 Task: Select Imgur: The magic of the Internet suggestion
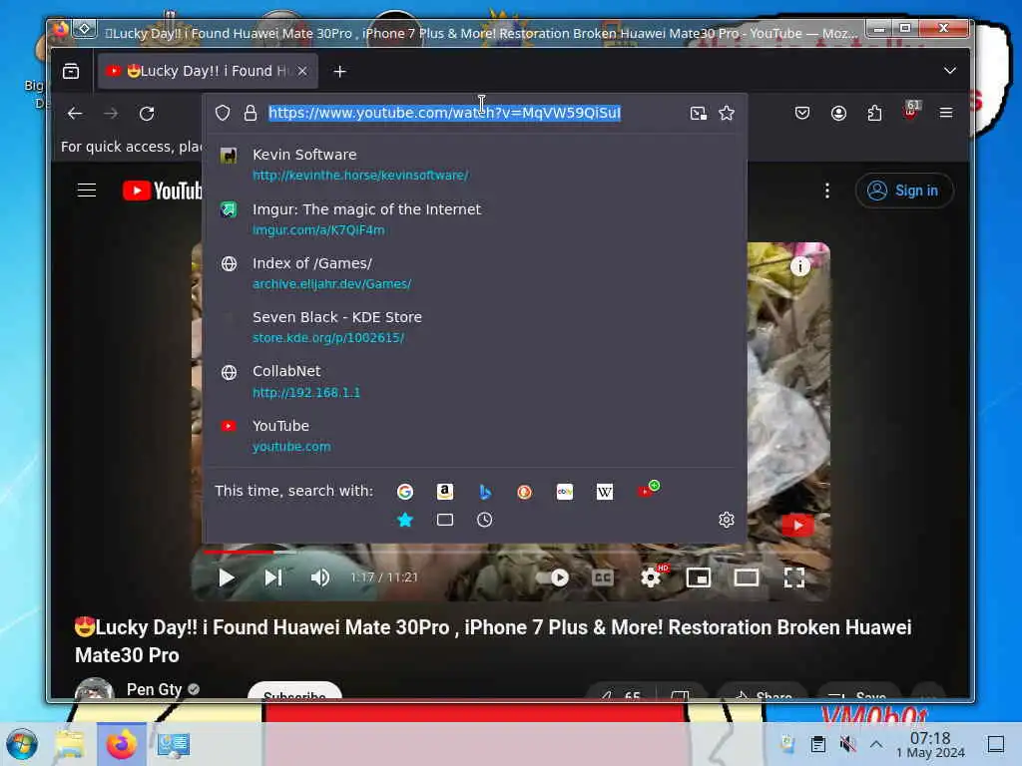click(x=475, y=218)
